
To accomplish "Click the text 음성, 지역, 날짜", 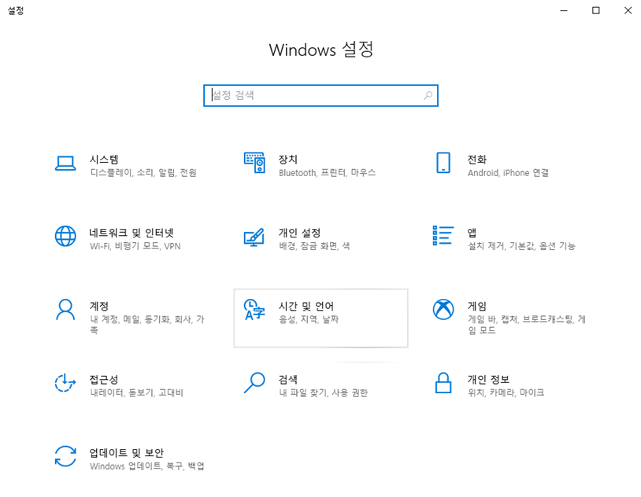I will (309, 319).
